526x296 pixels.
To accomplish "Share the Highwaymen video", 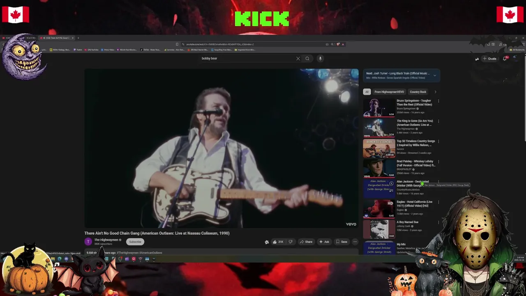I will [306, 242].
